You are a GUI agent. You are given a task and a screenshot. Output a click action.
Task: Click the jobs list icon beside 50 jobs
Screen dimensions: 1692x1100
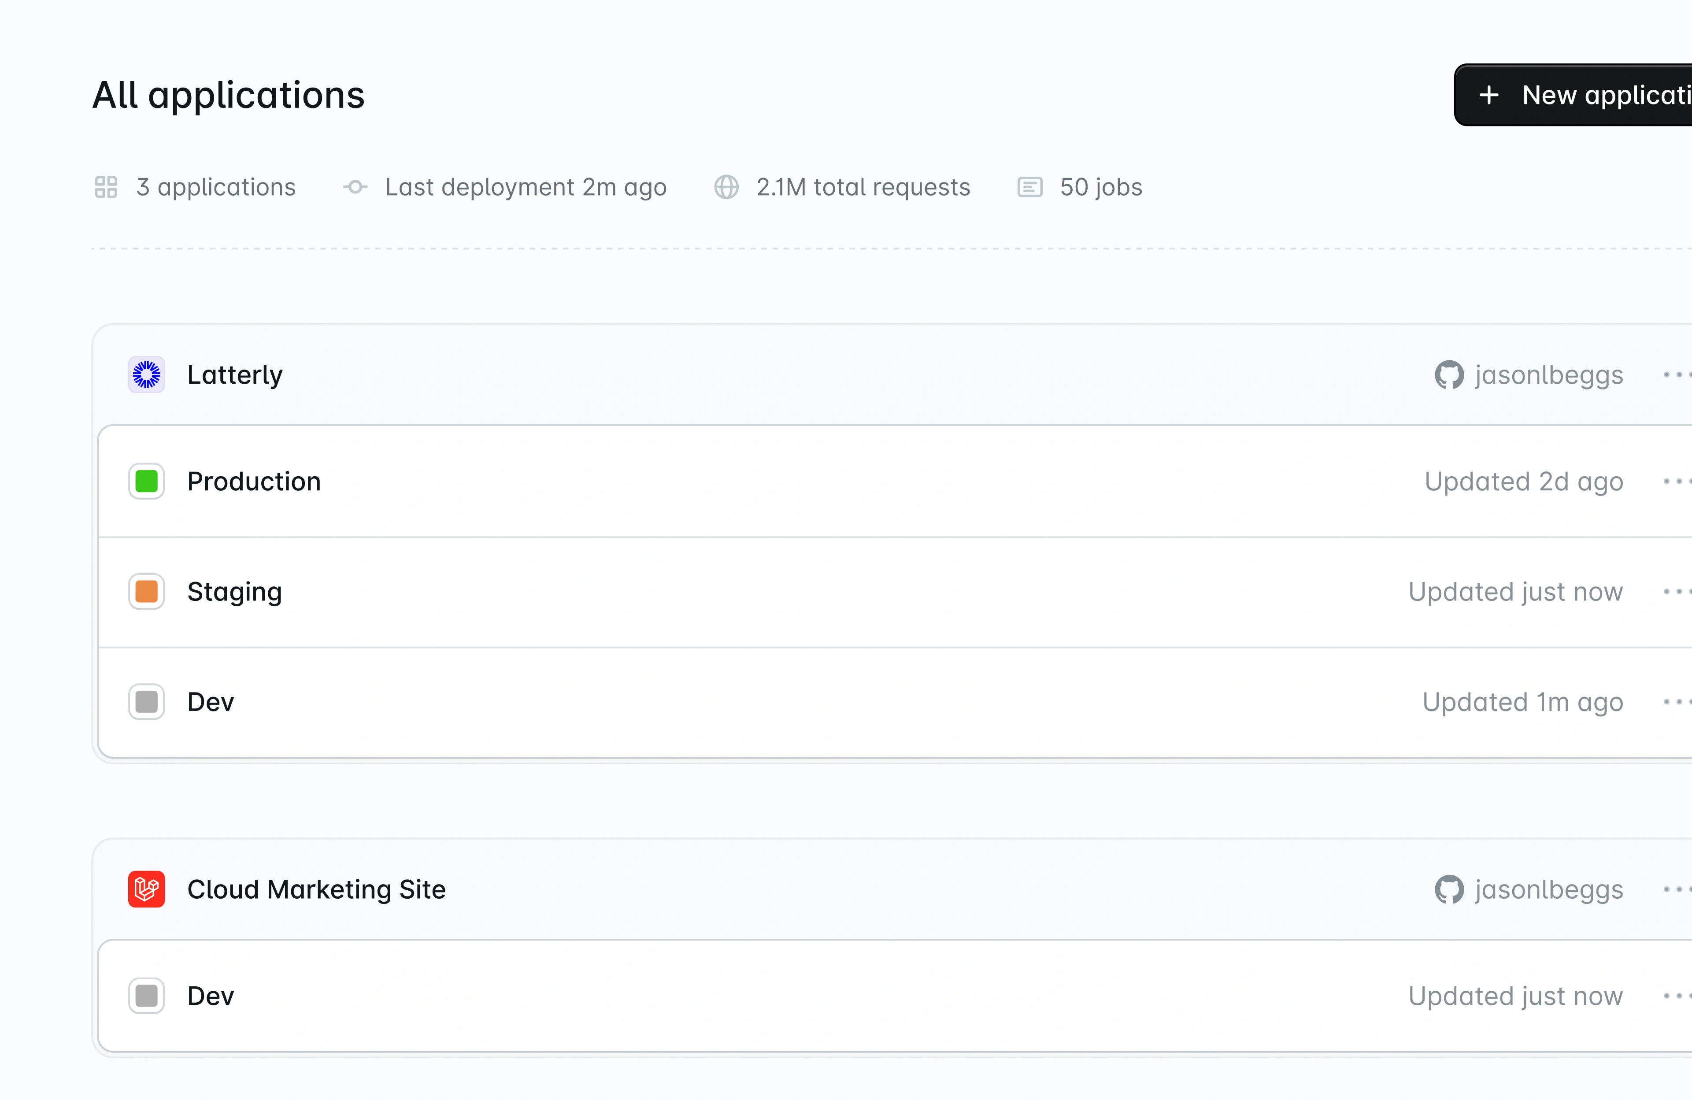[1029, 187]
